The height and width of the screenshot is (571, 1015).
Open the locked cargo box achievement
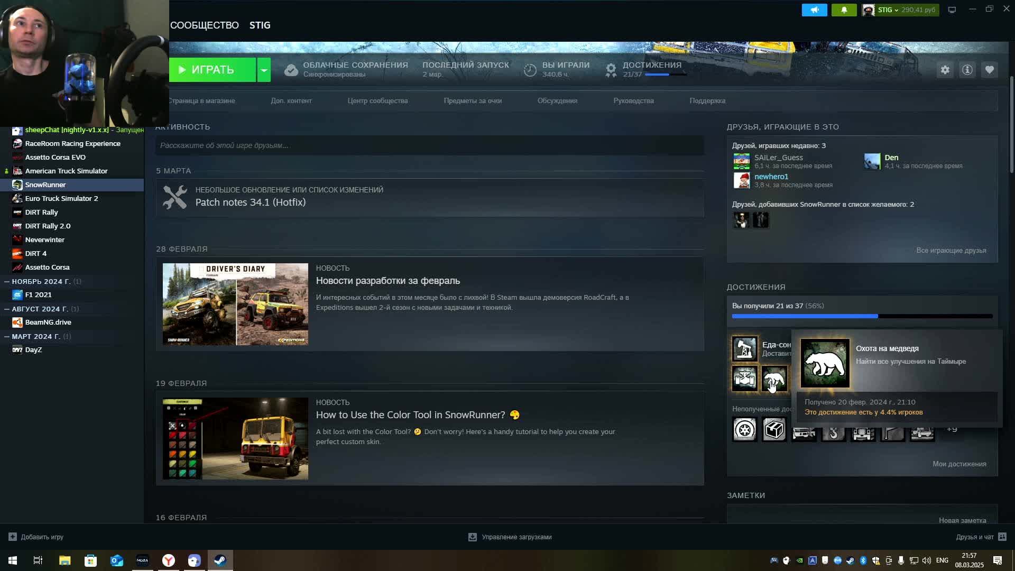(x=774, y=429)
